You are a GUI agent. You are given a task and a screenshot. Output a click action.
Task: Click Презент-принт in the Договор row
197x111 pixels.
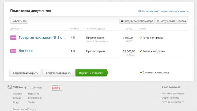click(x=96, y=51)
